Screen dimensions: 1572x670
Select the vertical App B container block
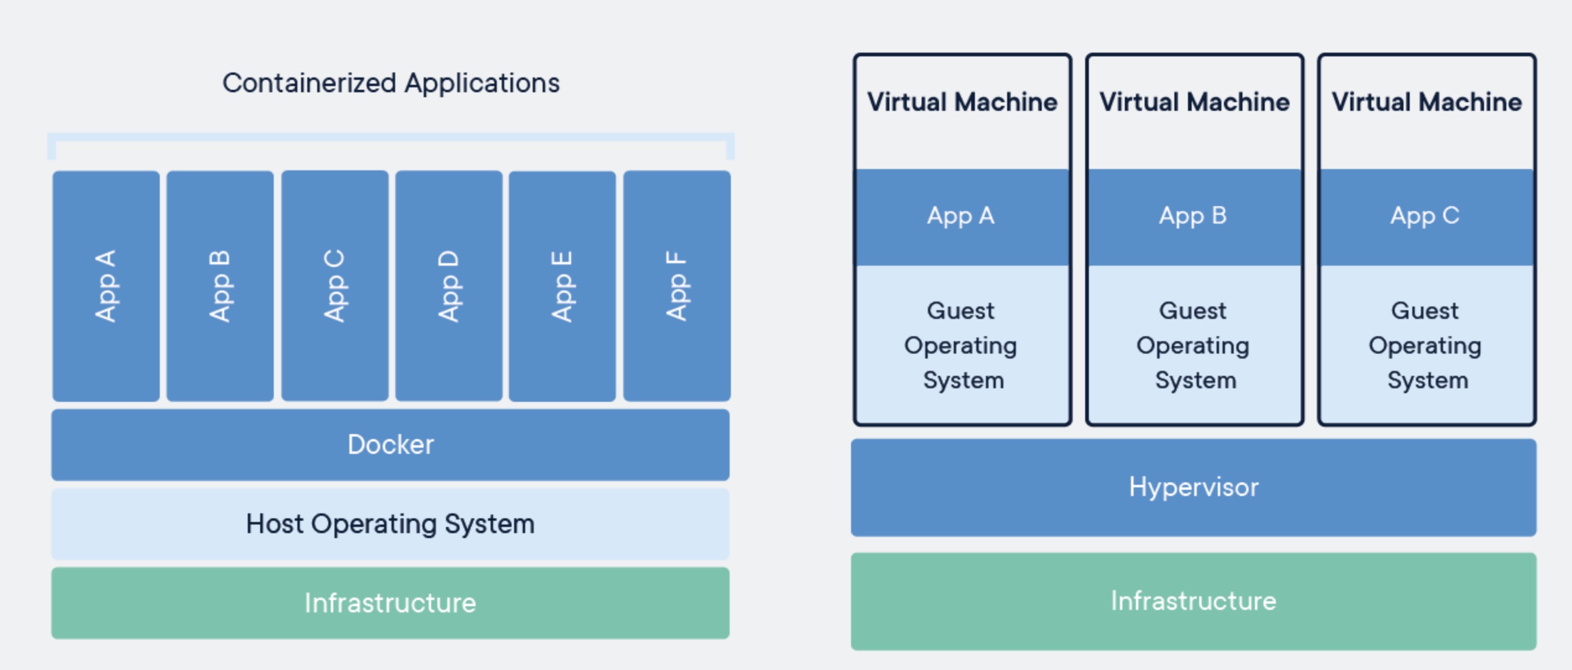point(220,286)
